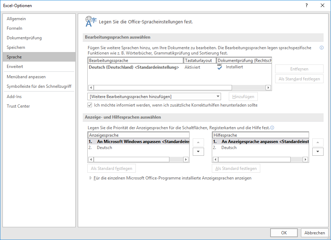The image size is (331, 240).
Task: Open the Trust Center category
Action: 39,106
